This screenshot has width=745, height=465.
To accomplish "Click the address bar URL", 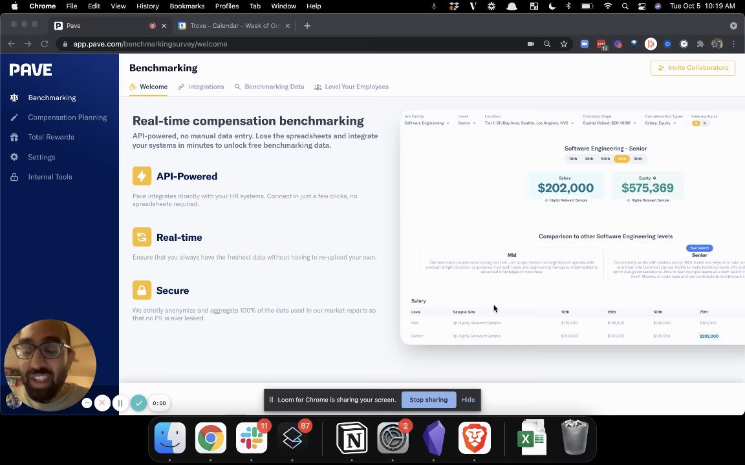I will [150, 44].
